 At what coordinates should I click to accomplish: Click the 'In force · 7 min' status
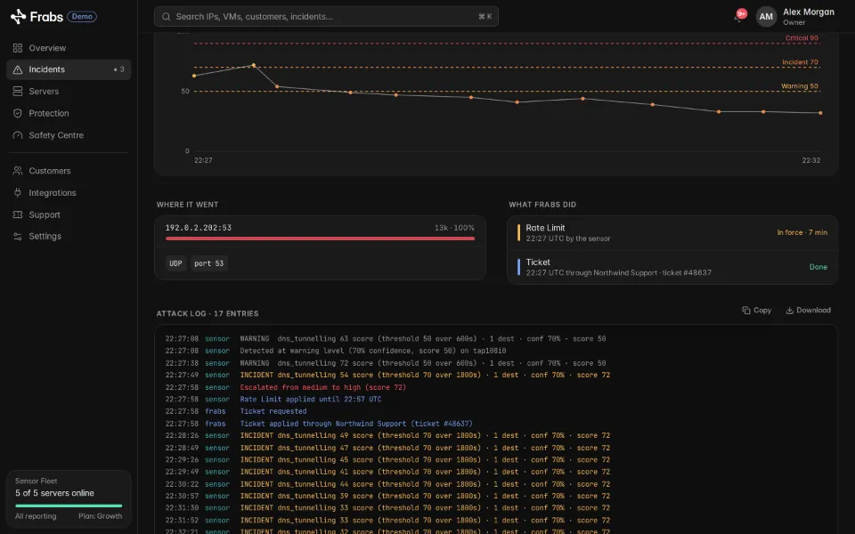[802, 232]
